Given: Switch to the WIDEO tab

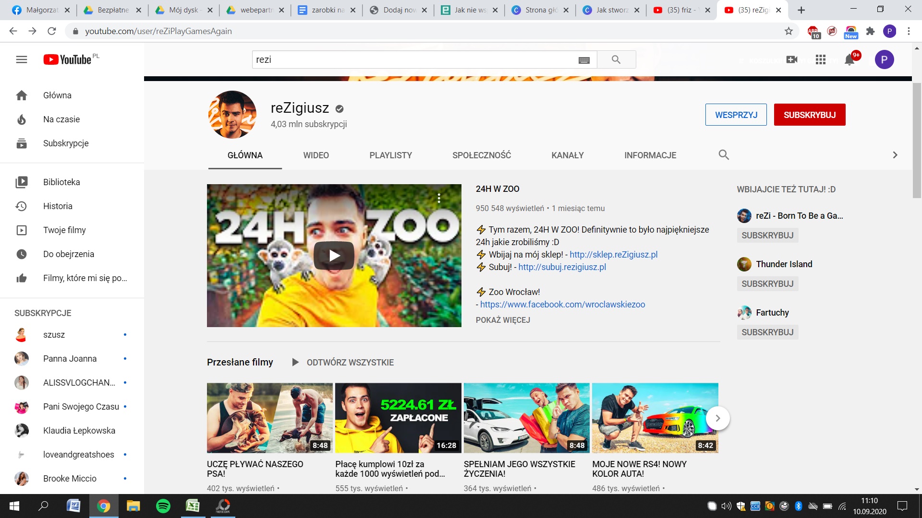Looking at the screenshot, I should [x=316, y=155].
